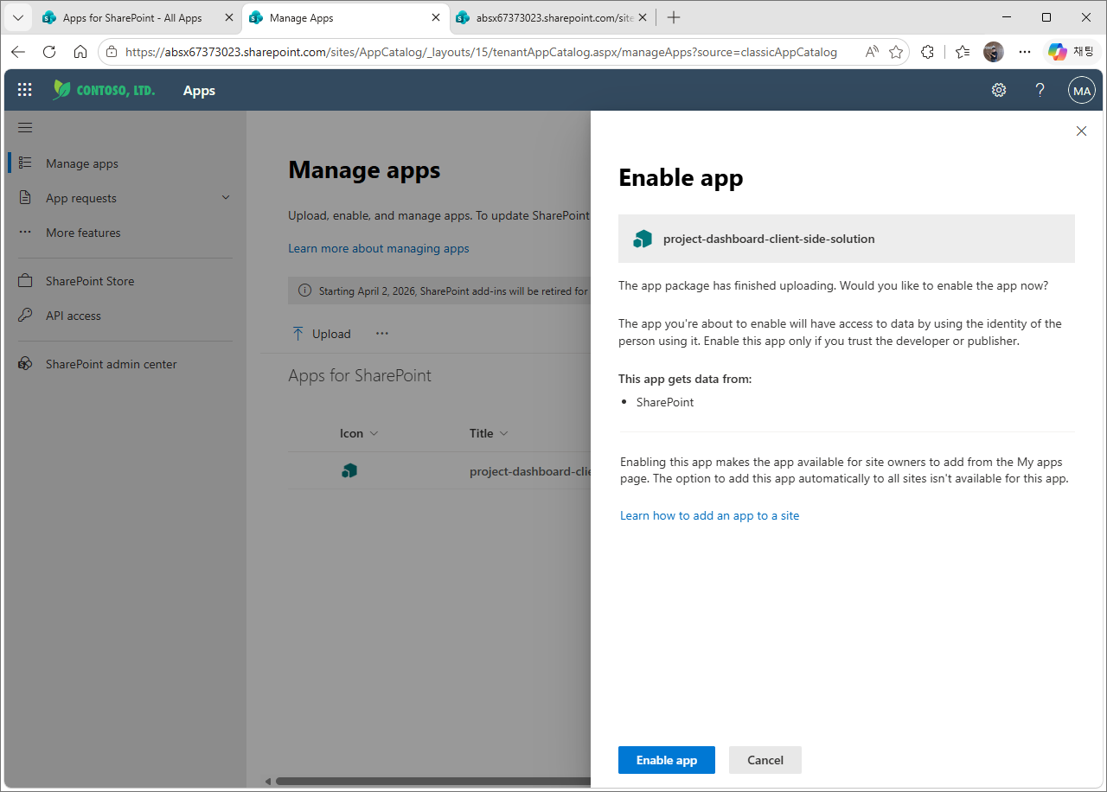
Task: Select App requests in the sidebar
Action: 81,198
